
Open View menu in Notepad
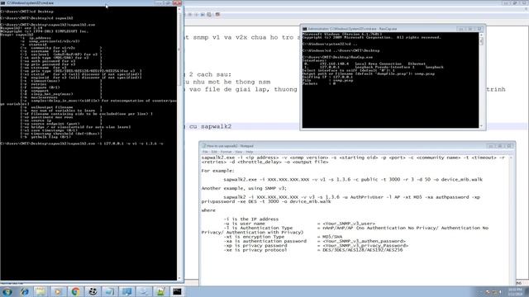click(x=239, y=152)
